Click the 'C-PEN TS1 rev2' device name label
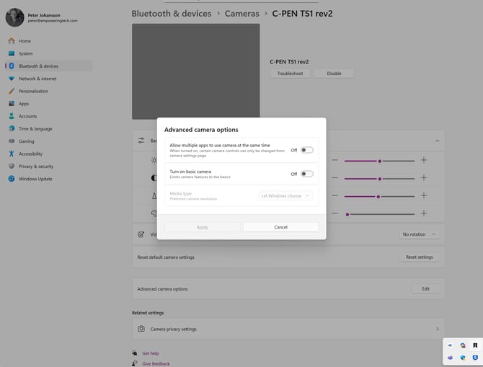Screen dimensions: 483x367 pos(289,62)
